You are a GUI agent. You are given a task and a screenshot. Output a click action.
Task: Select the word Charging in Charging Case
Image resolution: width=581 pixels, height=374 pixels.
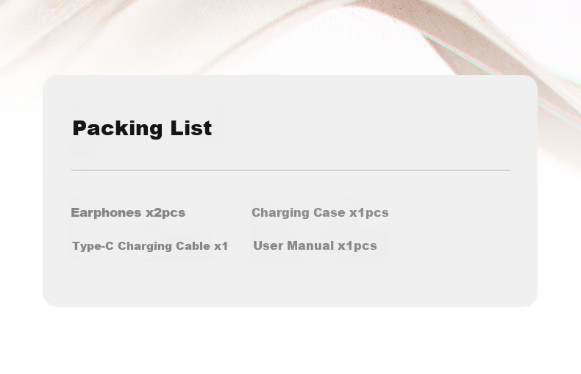pyautogui.click(x=280, y=212)
